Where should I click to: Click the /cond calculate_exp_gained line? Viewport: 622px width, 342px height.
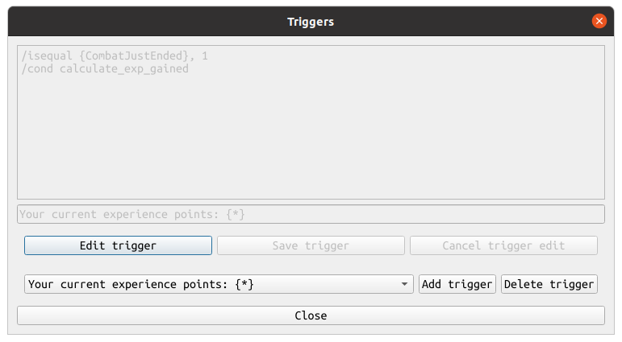[x=106, y=69]
